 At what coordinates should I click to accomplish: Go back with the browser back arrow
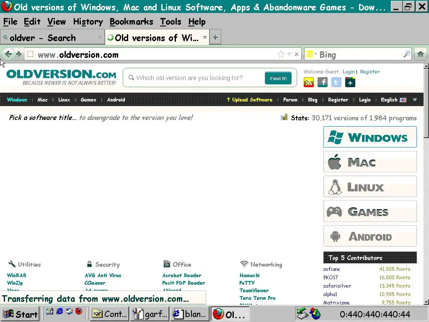click(x=8, y=54)
